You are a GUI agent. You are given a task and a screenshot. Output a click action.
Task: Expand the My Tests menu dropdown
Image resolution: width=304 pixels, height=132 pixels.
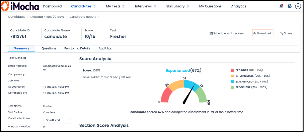click(124, 6)
